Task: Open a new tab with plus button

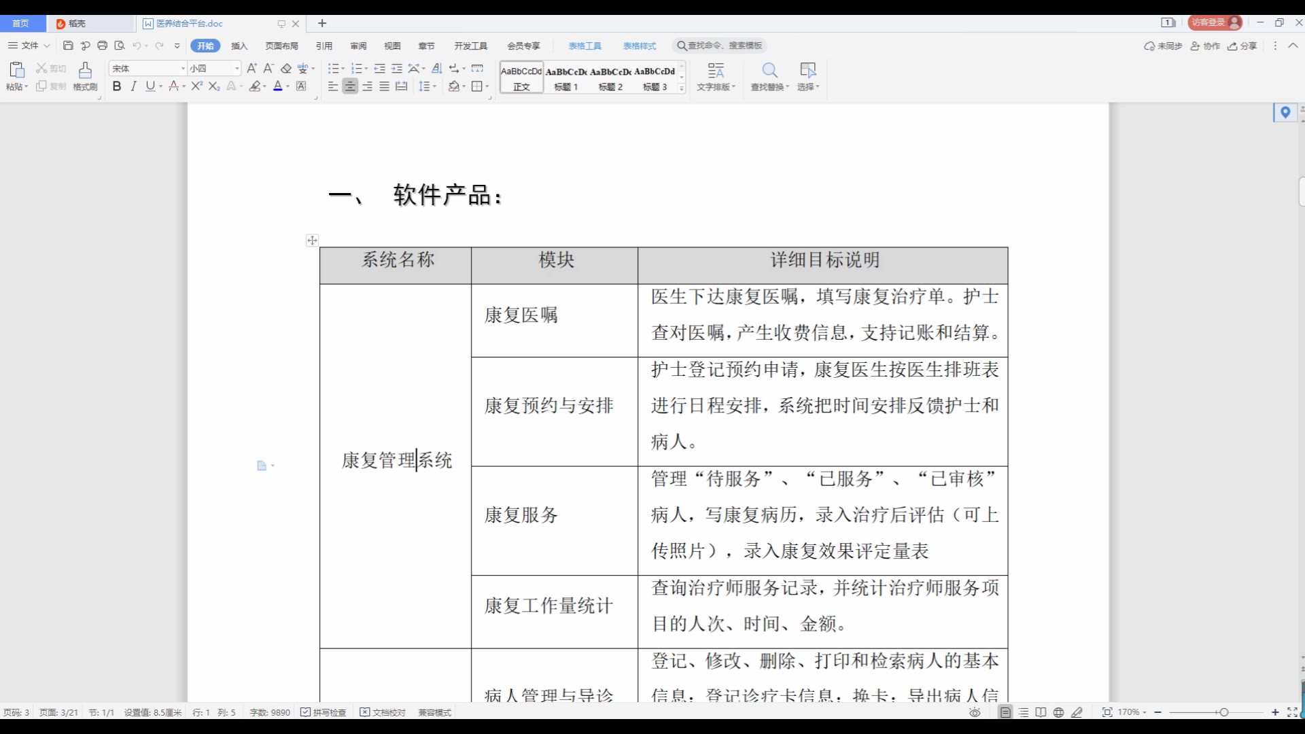Action: coord(322,23)
